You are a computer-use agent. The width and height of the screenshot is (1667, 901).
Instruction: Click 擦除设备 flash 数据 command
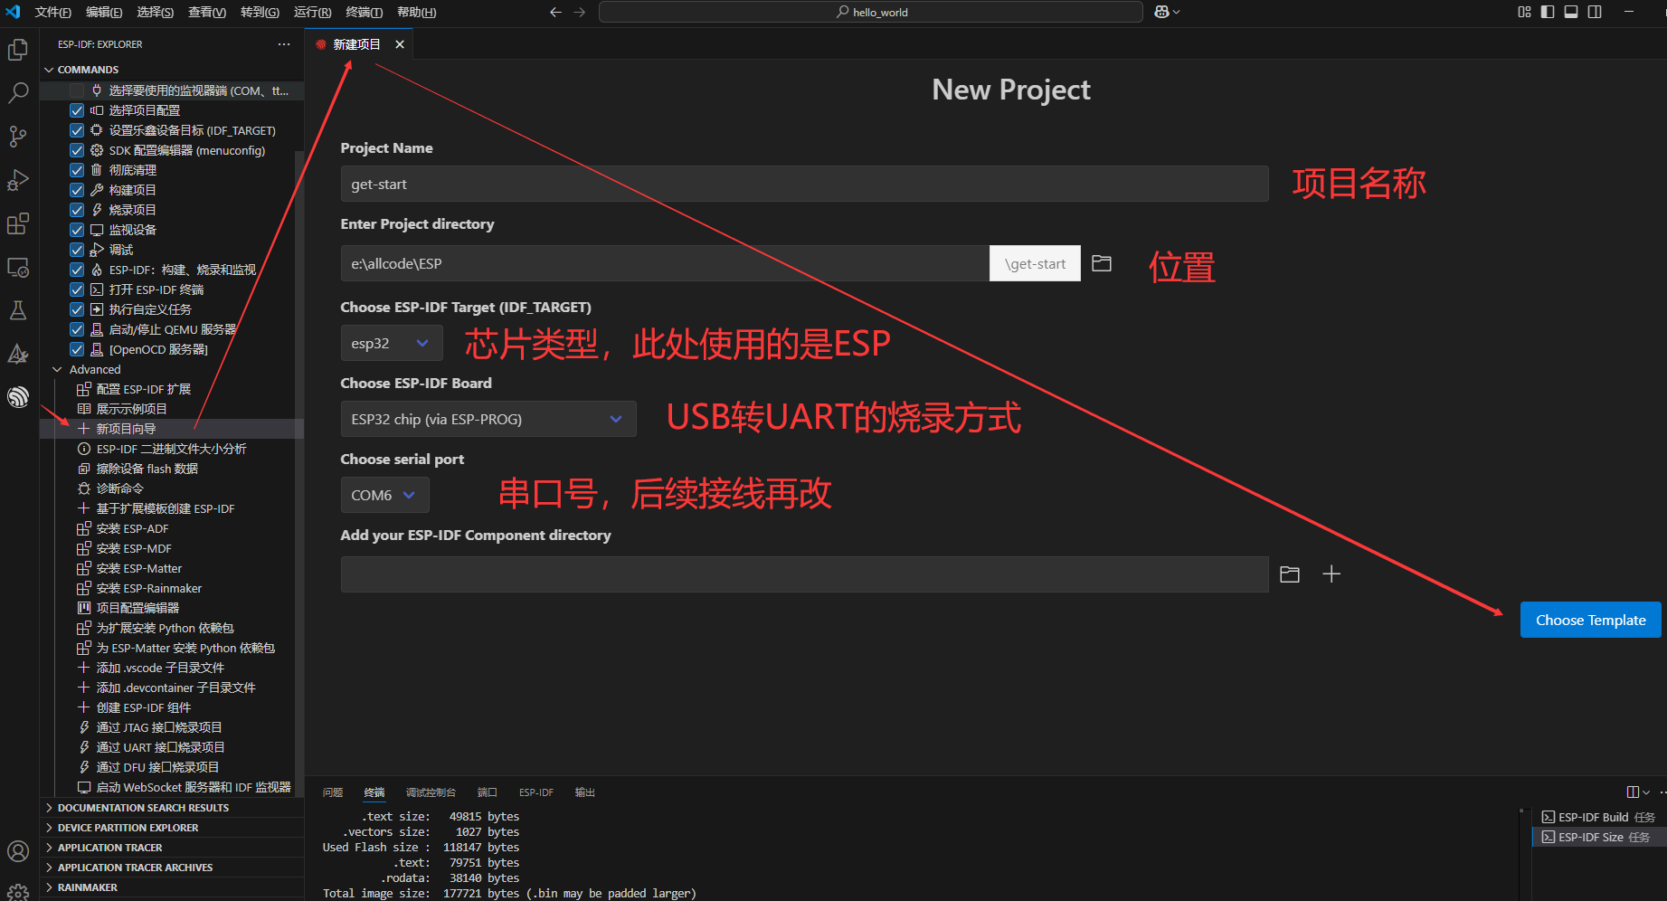click(x=172, y=469)
